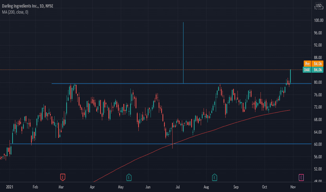
Task: Select the lower horizontal line near 60.00
Action: click(x=161, y=143)
